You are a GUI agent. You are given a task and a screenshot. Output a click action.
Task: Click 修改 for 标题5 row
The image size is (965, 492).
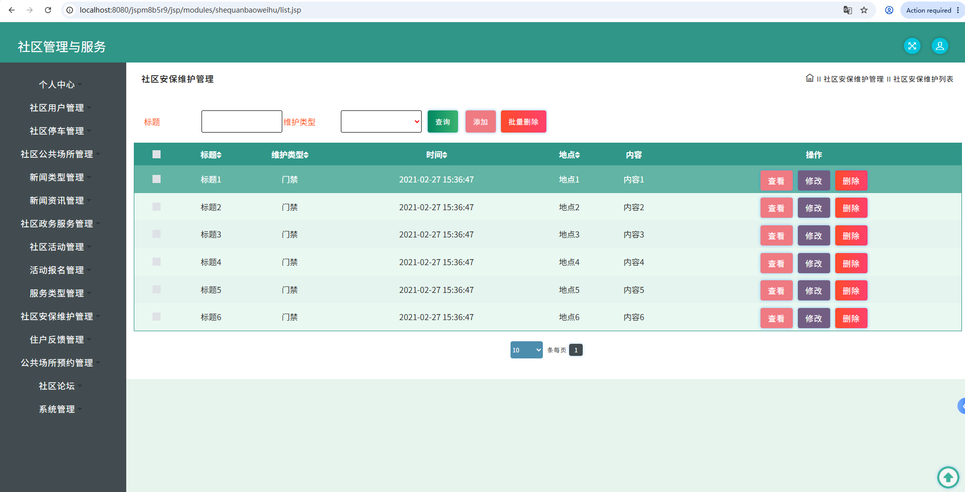point(814,290)
